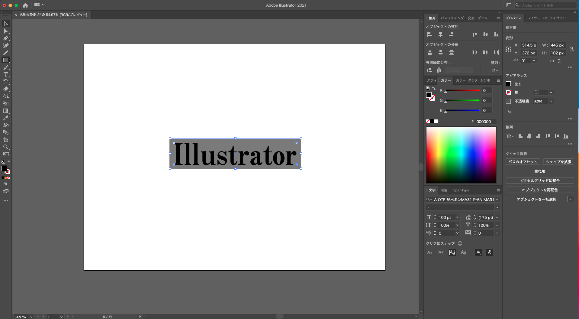Image resolution: width=579 pixels, height=319 pixels.
Task: Click the None color swatch in toolbar
Action: (x=8, y=178)
